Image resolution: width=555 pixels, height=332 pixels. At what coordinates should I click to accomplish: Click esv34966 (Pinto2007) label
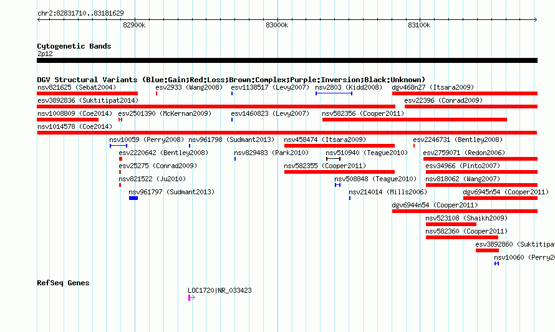tap(463, 166)
